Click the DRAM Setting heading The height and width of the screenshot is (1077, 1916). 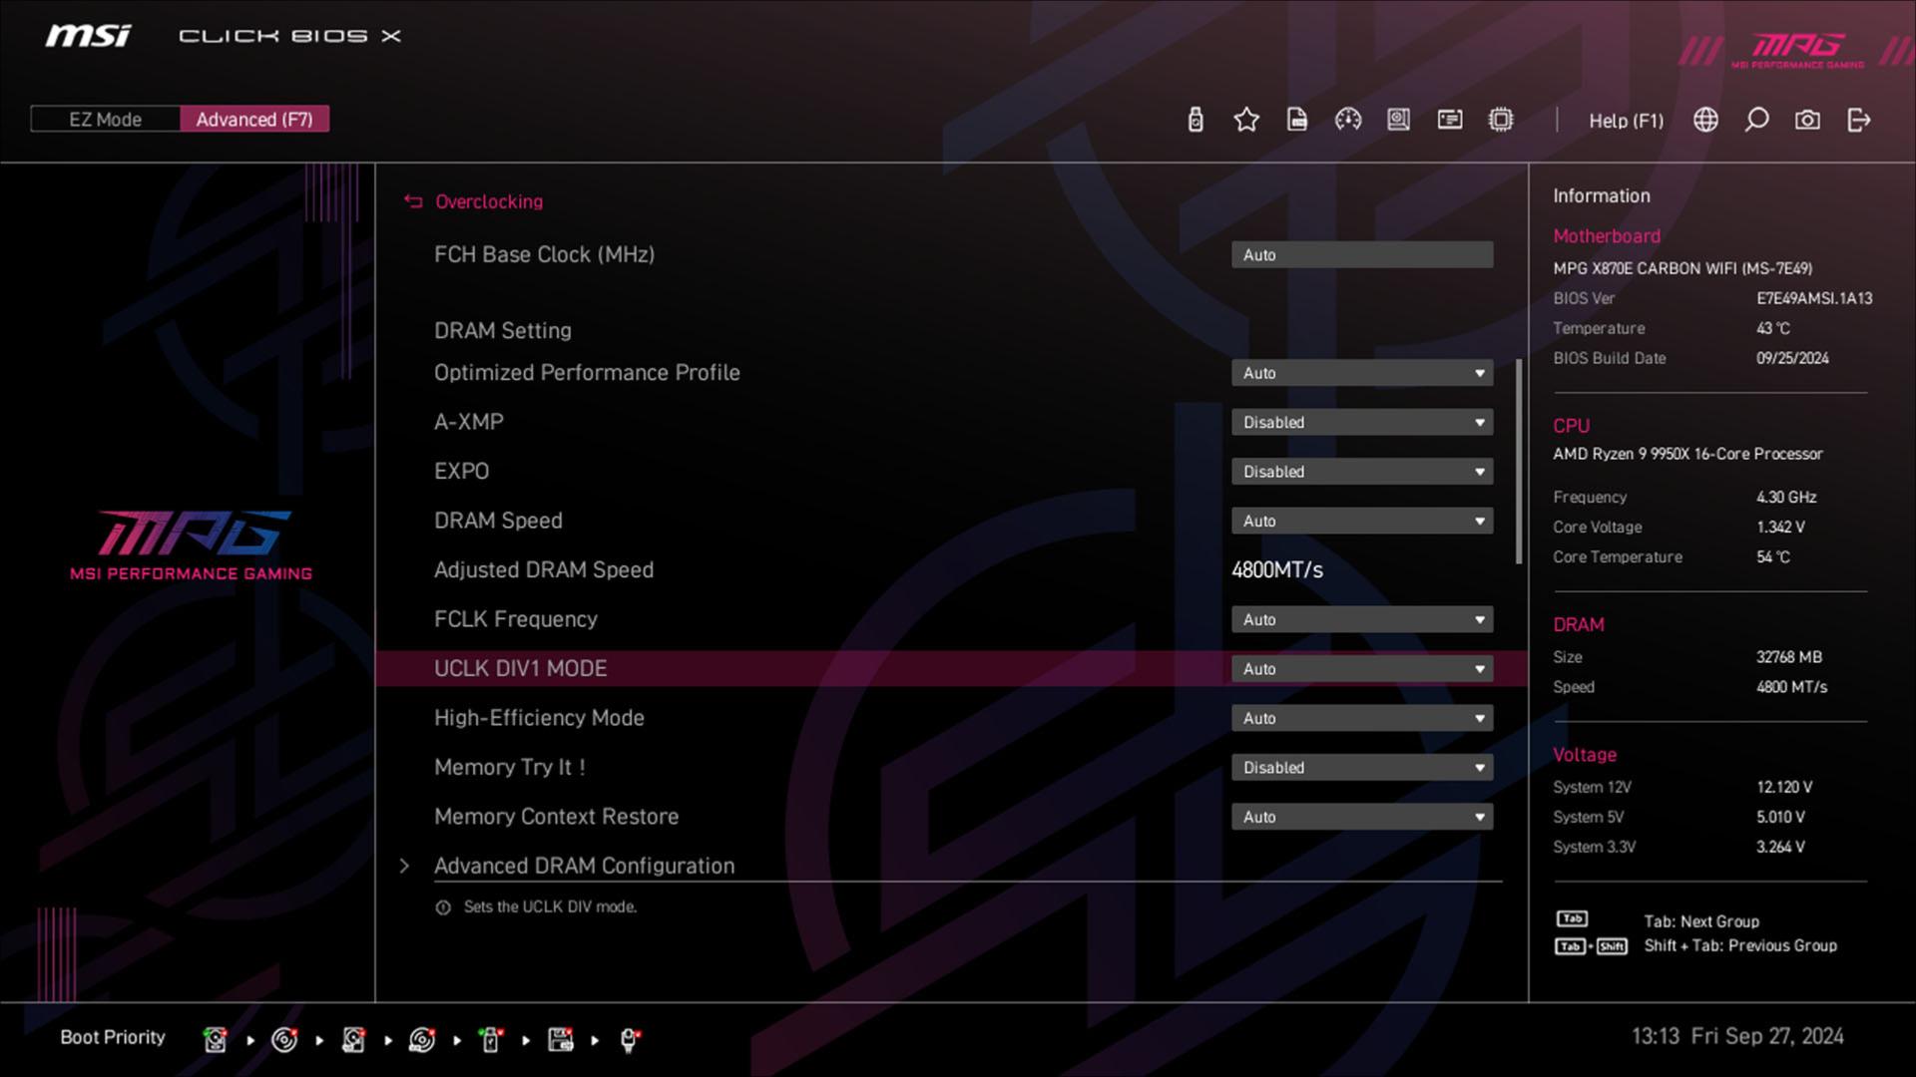click(503, 331)
